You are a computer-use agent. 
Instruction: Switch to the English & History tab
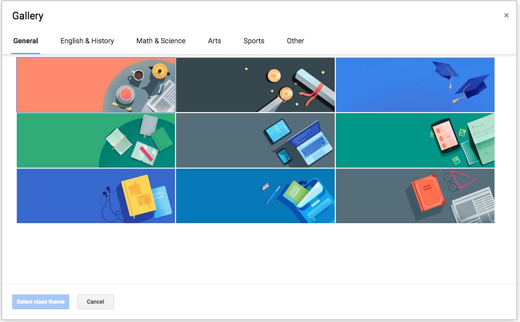click(86, 41)
